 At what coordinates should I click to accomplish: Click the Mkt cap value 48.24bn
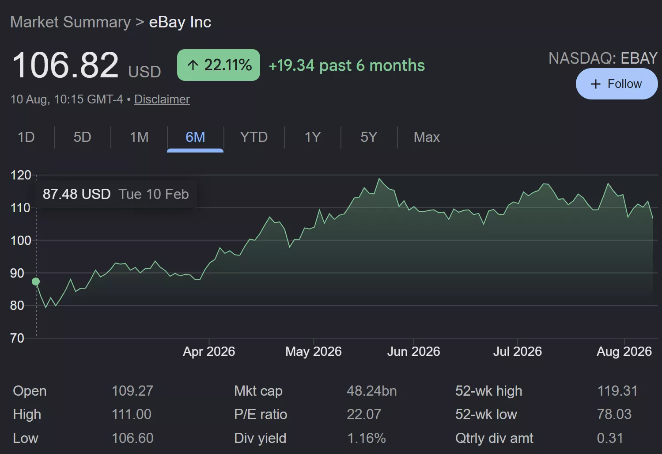(x=372, y=391)
